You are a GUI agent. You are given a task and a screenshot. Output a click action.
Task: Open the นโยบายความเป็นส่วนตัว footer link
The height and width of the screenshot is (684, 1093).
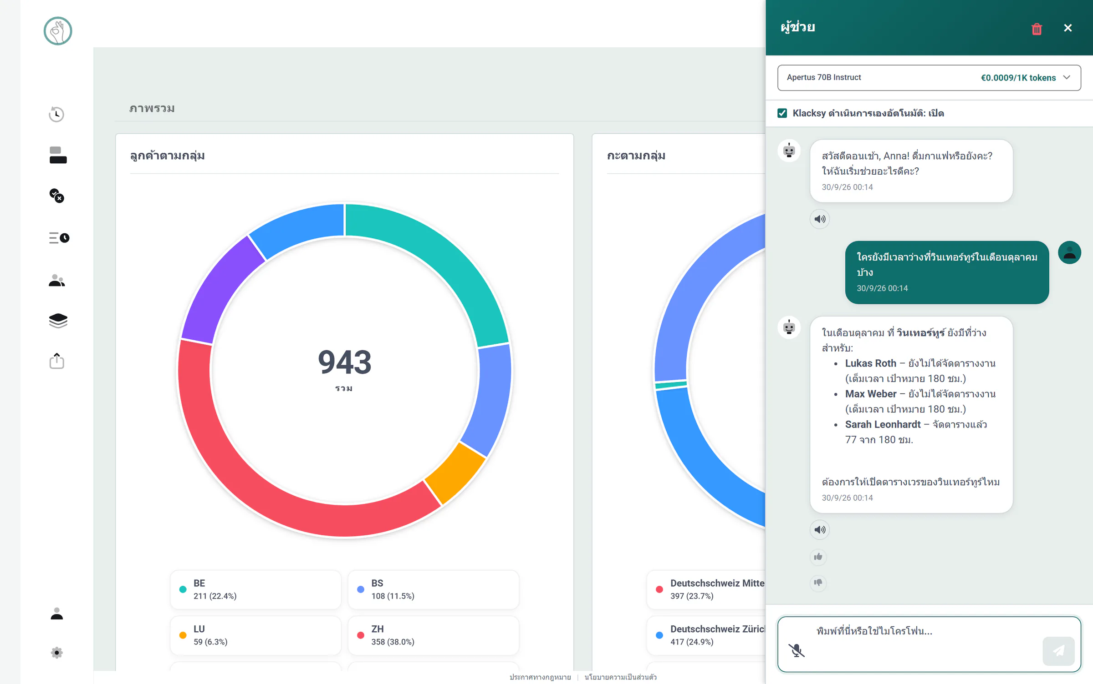pos(621,677)
